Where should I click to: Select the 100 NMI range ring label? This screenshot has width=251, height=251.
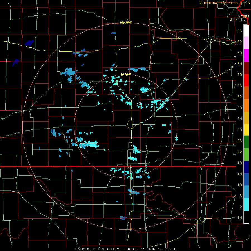[x=126, y=23]
